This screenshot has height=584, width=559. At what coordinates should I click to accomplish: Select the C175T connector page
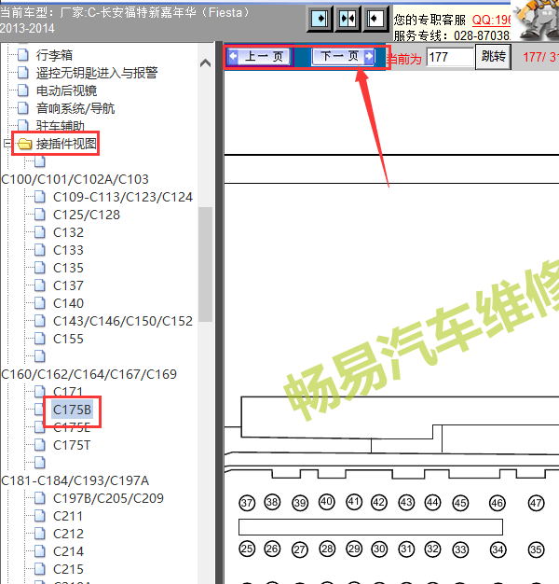point(72,445)
